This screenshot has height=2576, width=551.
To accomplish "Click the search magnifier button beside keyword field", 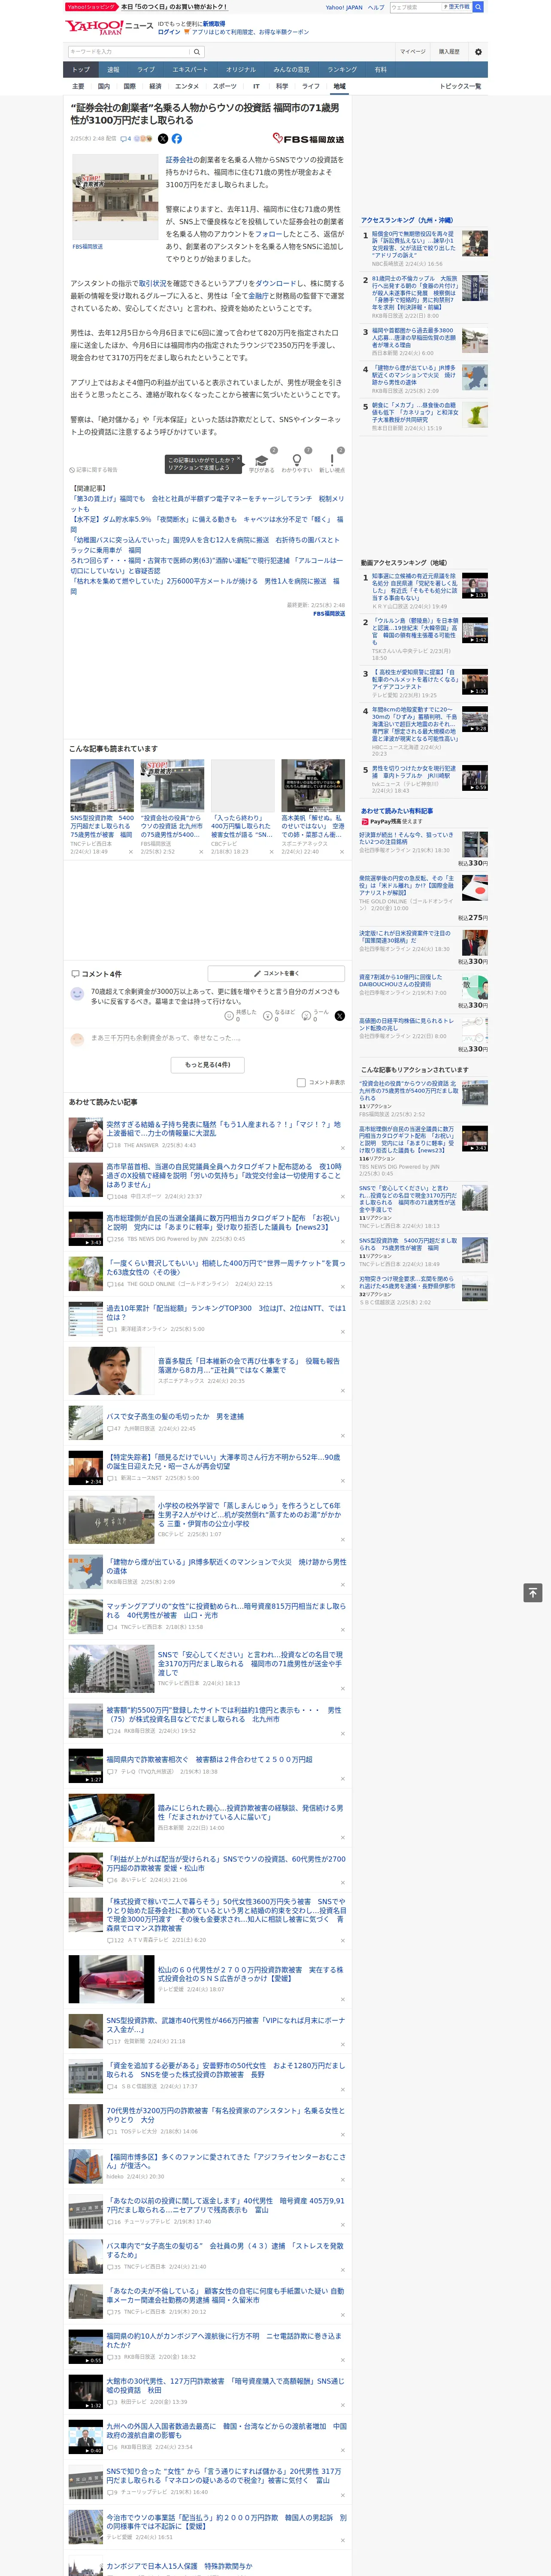I will point(197,52).
